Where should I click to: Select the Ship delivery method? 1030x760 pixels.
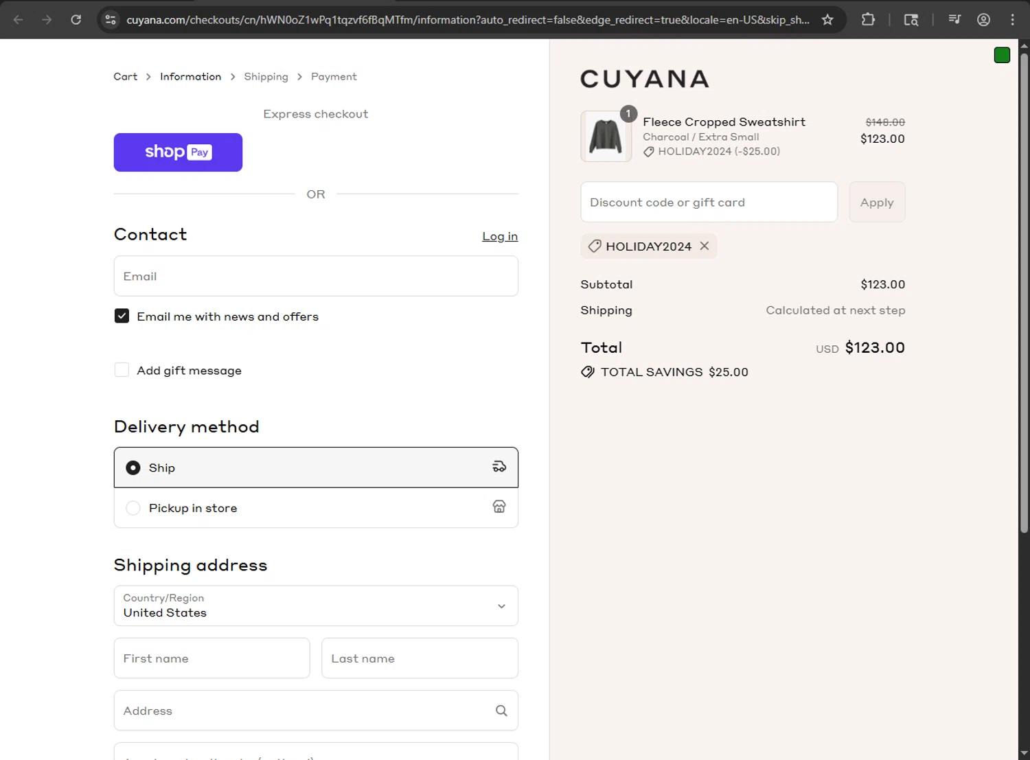tap(316, 468)
